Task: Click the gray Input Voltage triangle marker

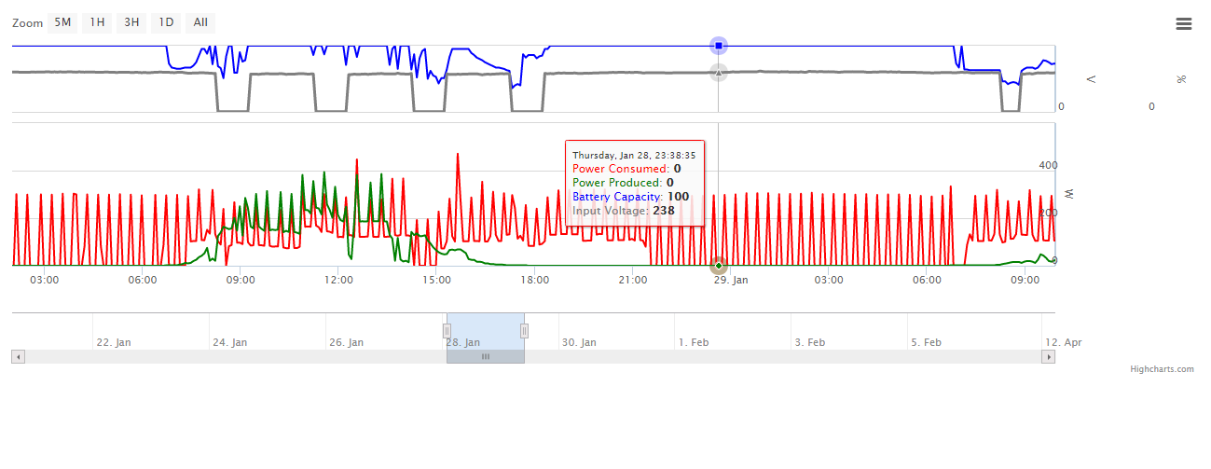Action: coord(718,72)
